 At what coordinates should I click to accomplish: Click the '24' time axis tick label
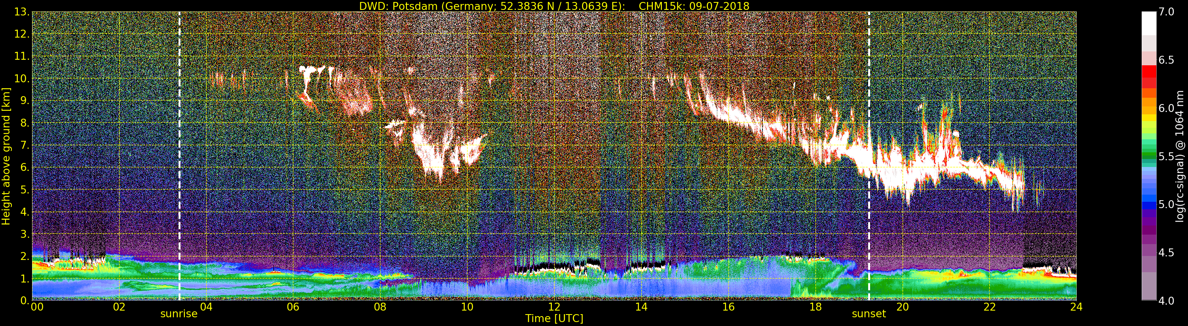[1076, 307]
